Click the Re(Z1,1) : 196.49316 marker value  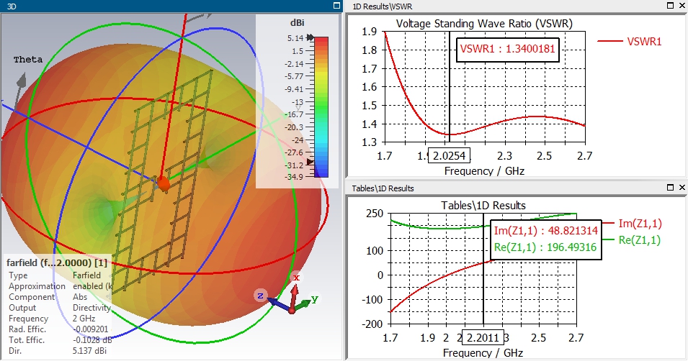click(x=545, y=247)
